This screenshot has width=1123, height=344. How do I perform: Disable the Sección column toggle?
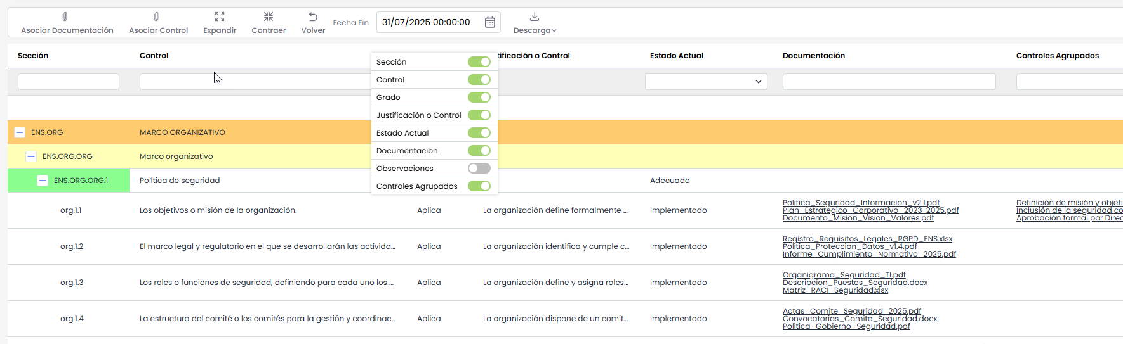(x=479, y=62)
